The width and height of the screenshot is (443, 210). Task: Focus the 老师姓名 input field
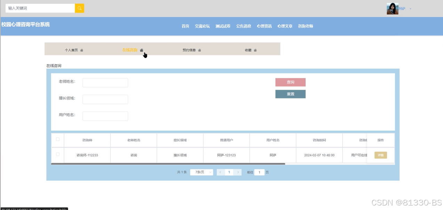tap(105, 83)
